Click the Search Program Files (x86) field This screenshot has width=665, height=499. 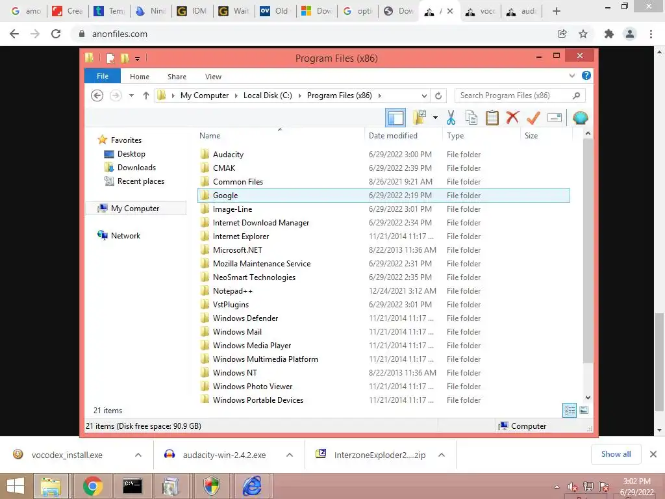click(520, 96)
